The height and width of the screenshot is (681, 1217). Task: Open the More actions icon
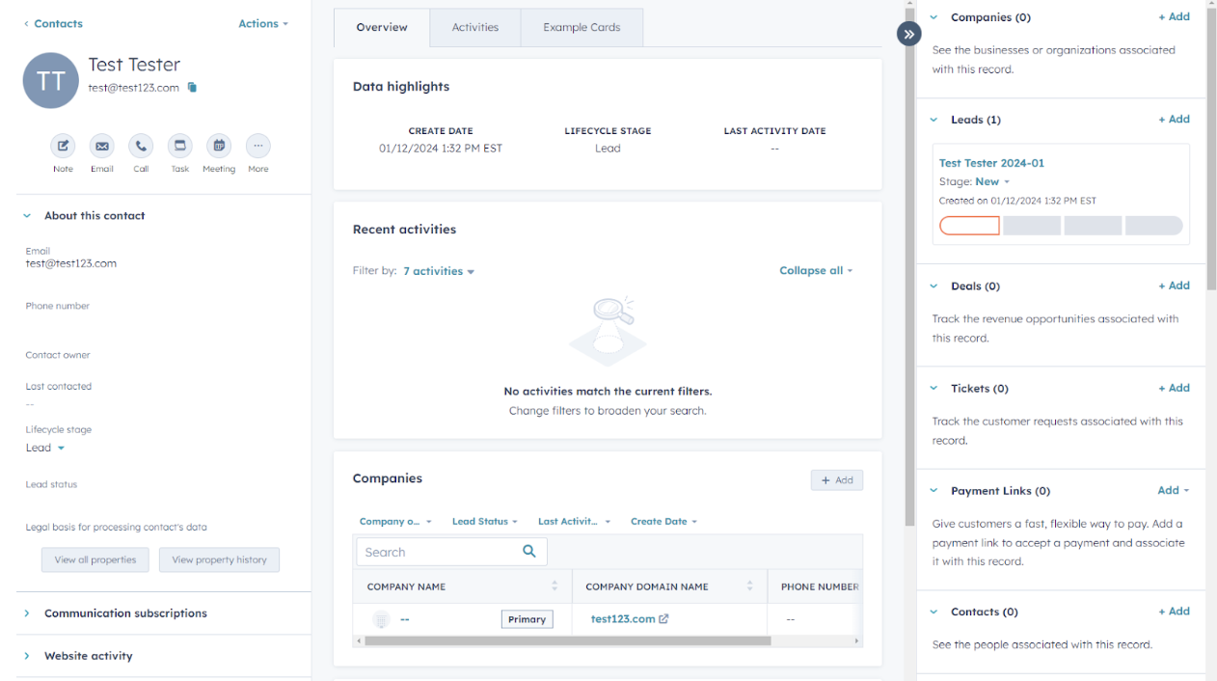pyautogui.click(x=257, y=146)
